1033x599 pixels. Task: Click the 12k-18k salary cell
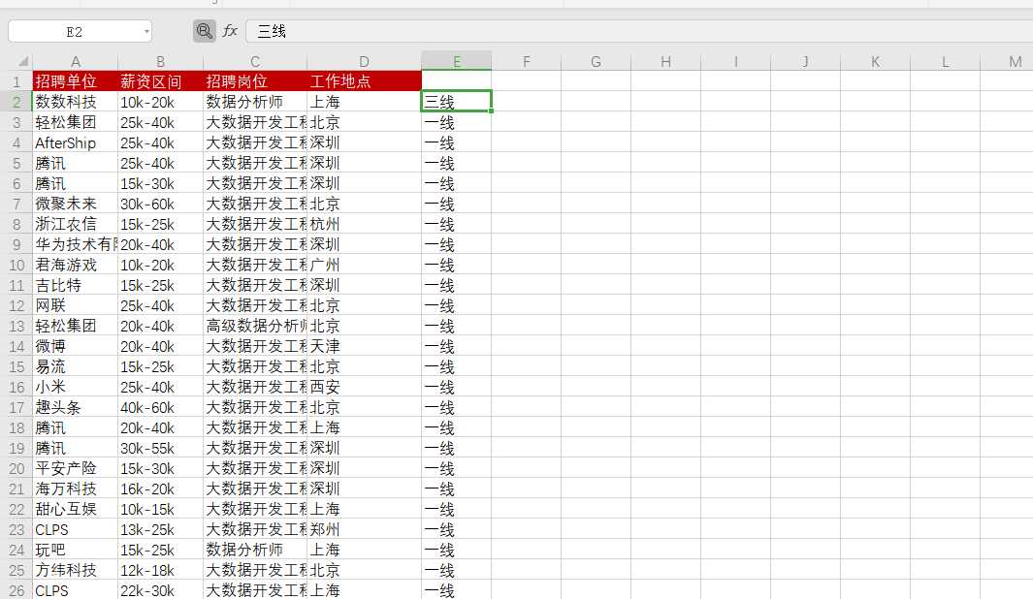click(x=161, y=570)
